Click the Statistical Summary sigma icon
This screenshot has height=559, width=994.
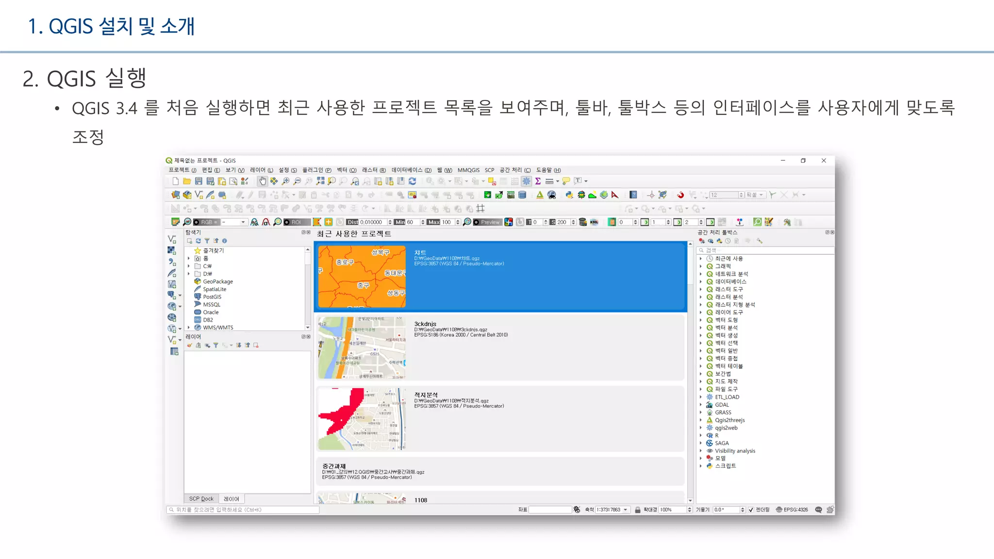point(538,181)
